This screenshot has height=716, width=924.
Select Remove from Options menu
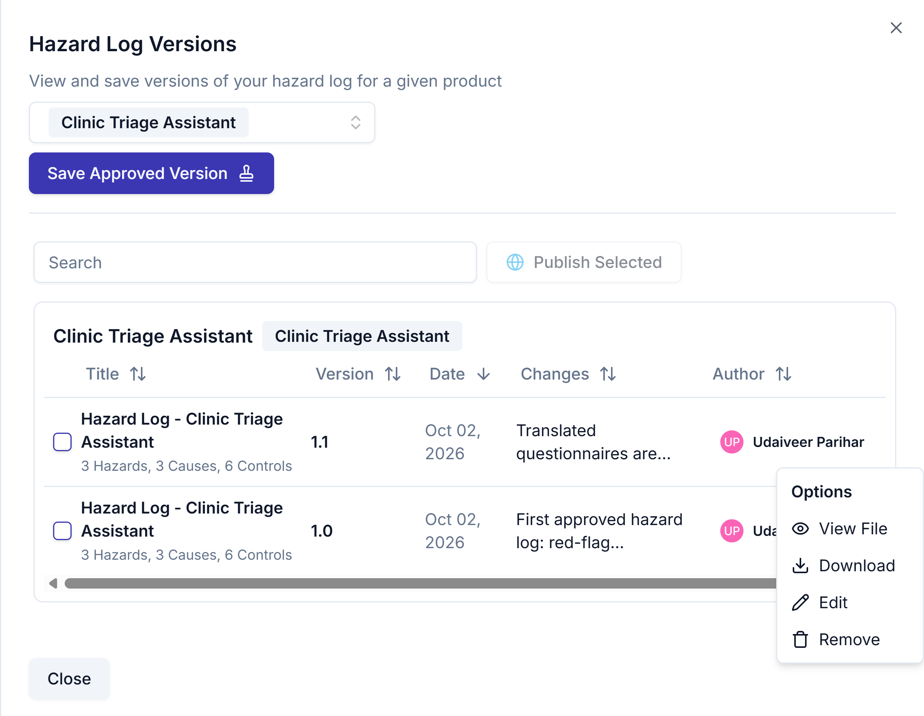(850, 639)
